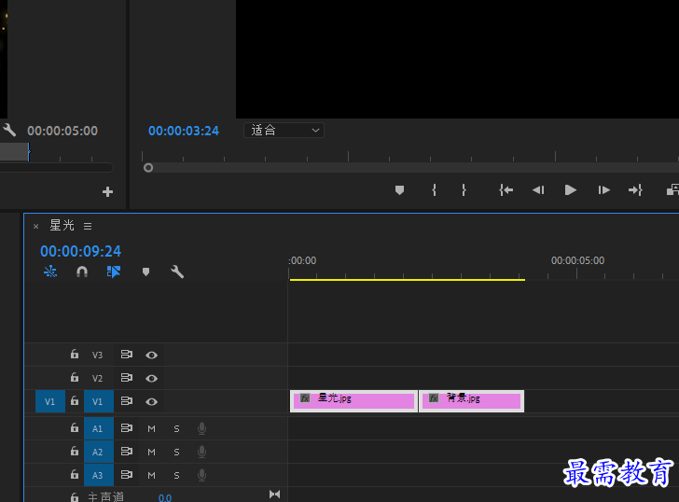Screen dimensions: 679x502
Task: Mark In point in program monitor
Action: (x=434, y=190)
